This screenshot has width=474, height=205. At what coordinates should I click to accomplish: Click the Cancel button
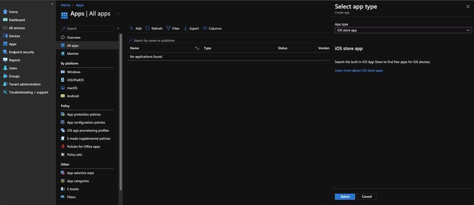click(367, 196)
